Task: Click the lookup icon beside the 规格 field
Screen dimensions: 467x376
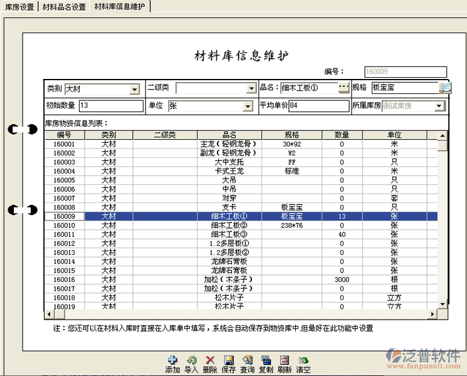Action: point(445,88)
